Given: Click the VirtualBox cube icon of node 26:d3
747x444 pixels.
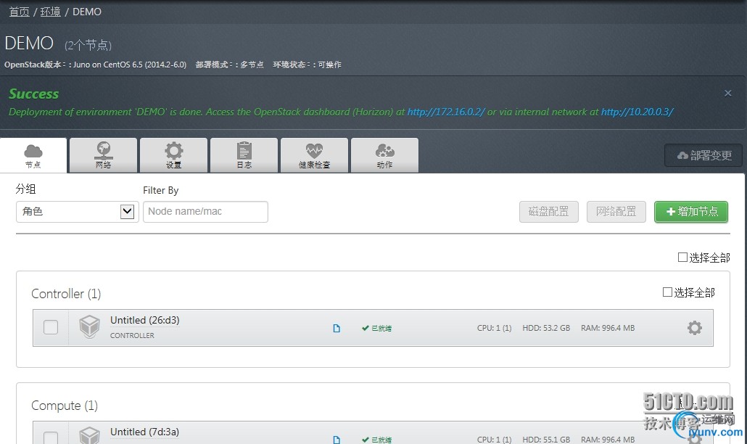Looking at the screenshot, I should point(89,326).
